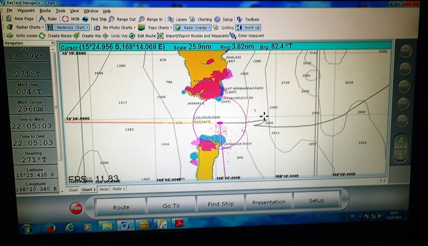Viewport: 428px width, 246px height.
Task: Start Create Route tool
Action: tap(42, 36)
